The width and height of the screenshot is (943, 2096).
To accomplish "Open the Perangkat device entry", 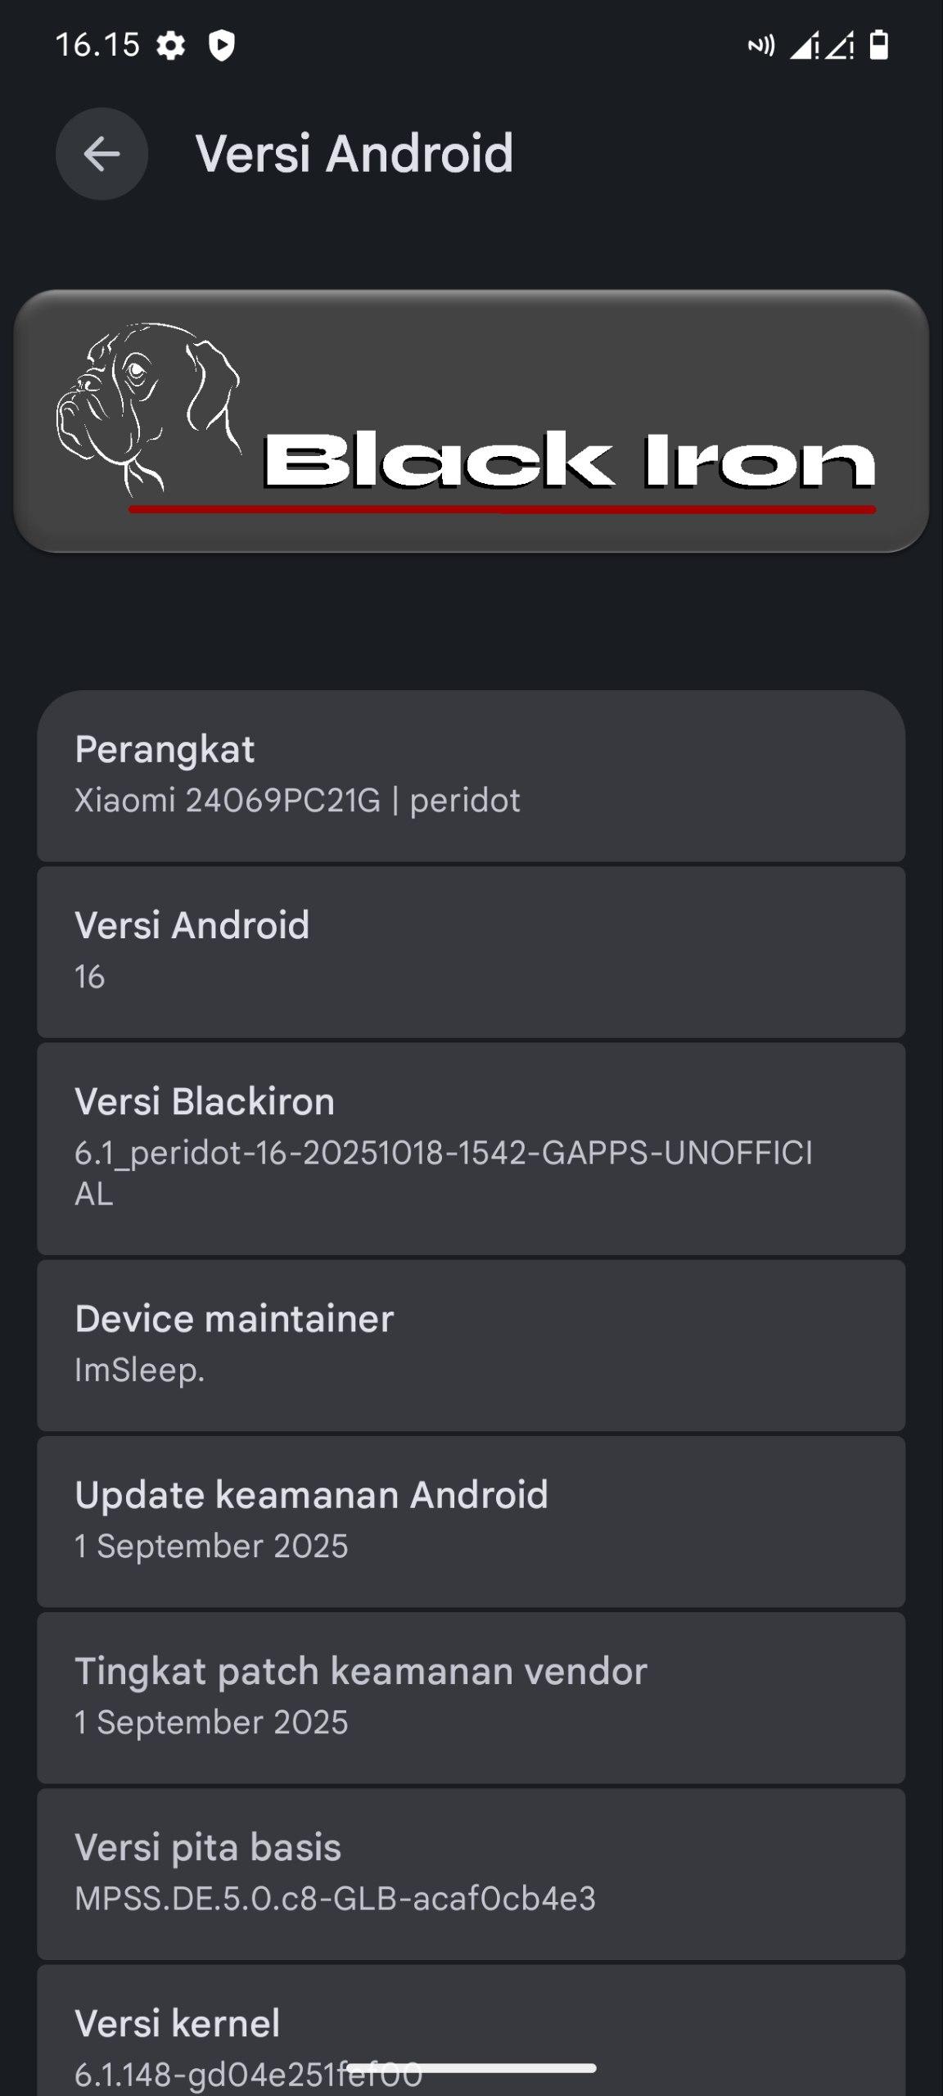I will pos(471,775).
